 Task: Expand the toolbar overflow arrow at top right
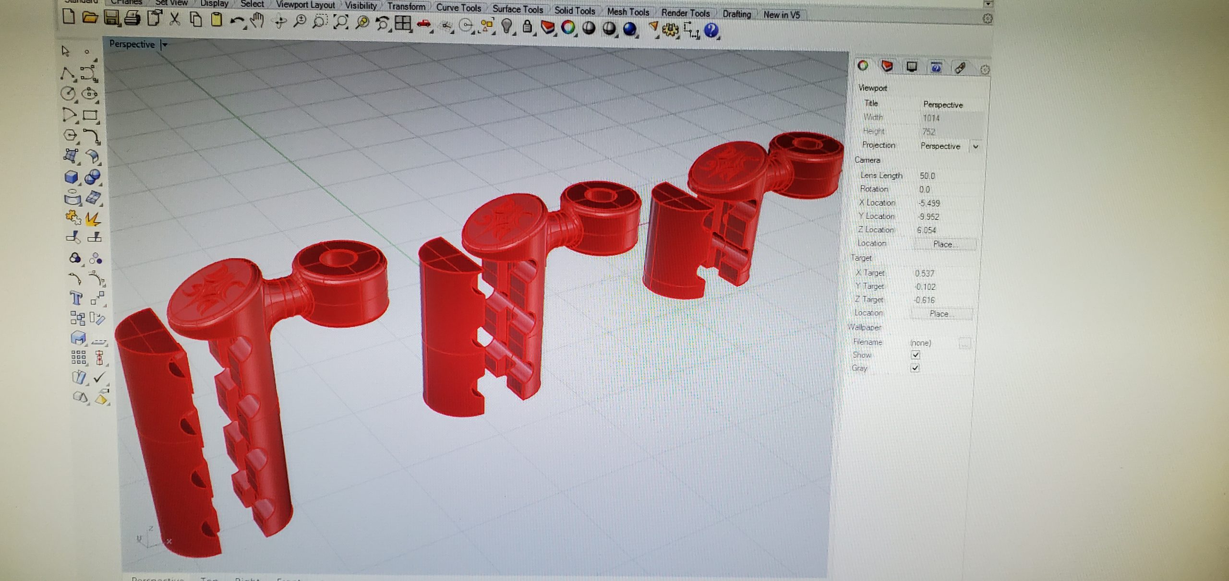pyautogui.click(x=988, y=4)
